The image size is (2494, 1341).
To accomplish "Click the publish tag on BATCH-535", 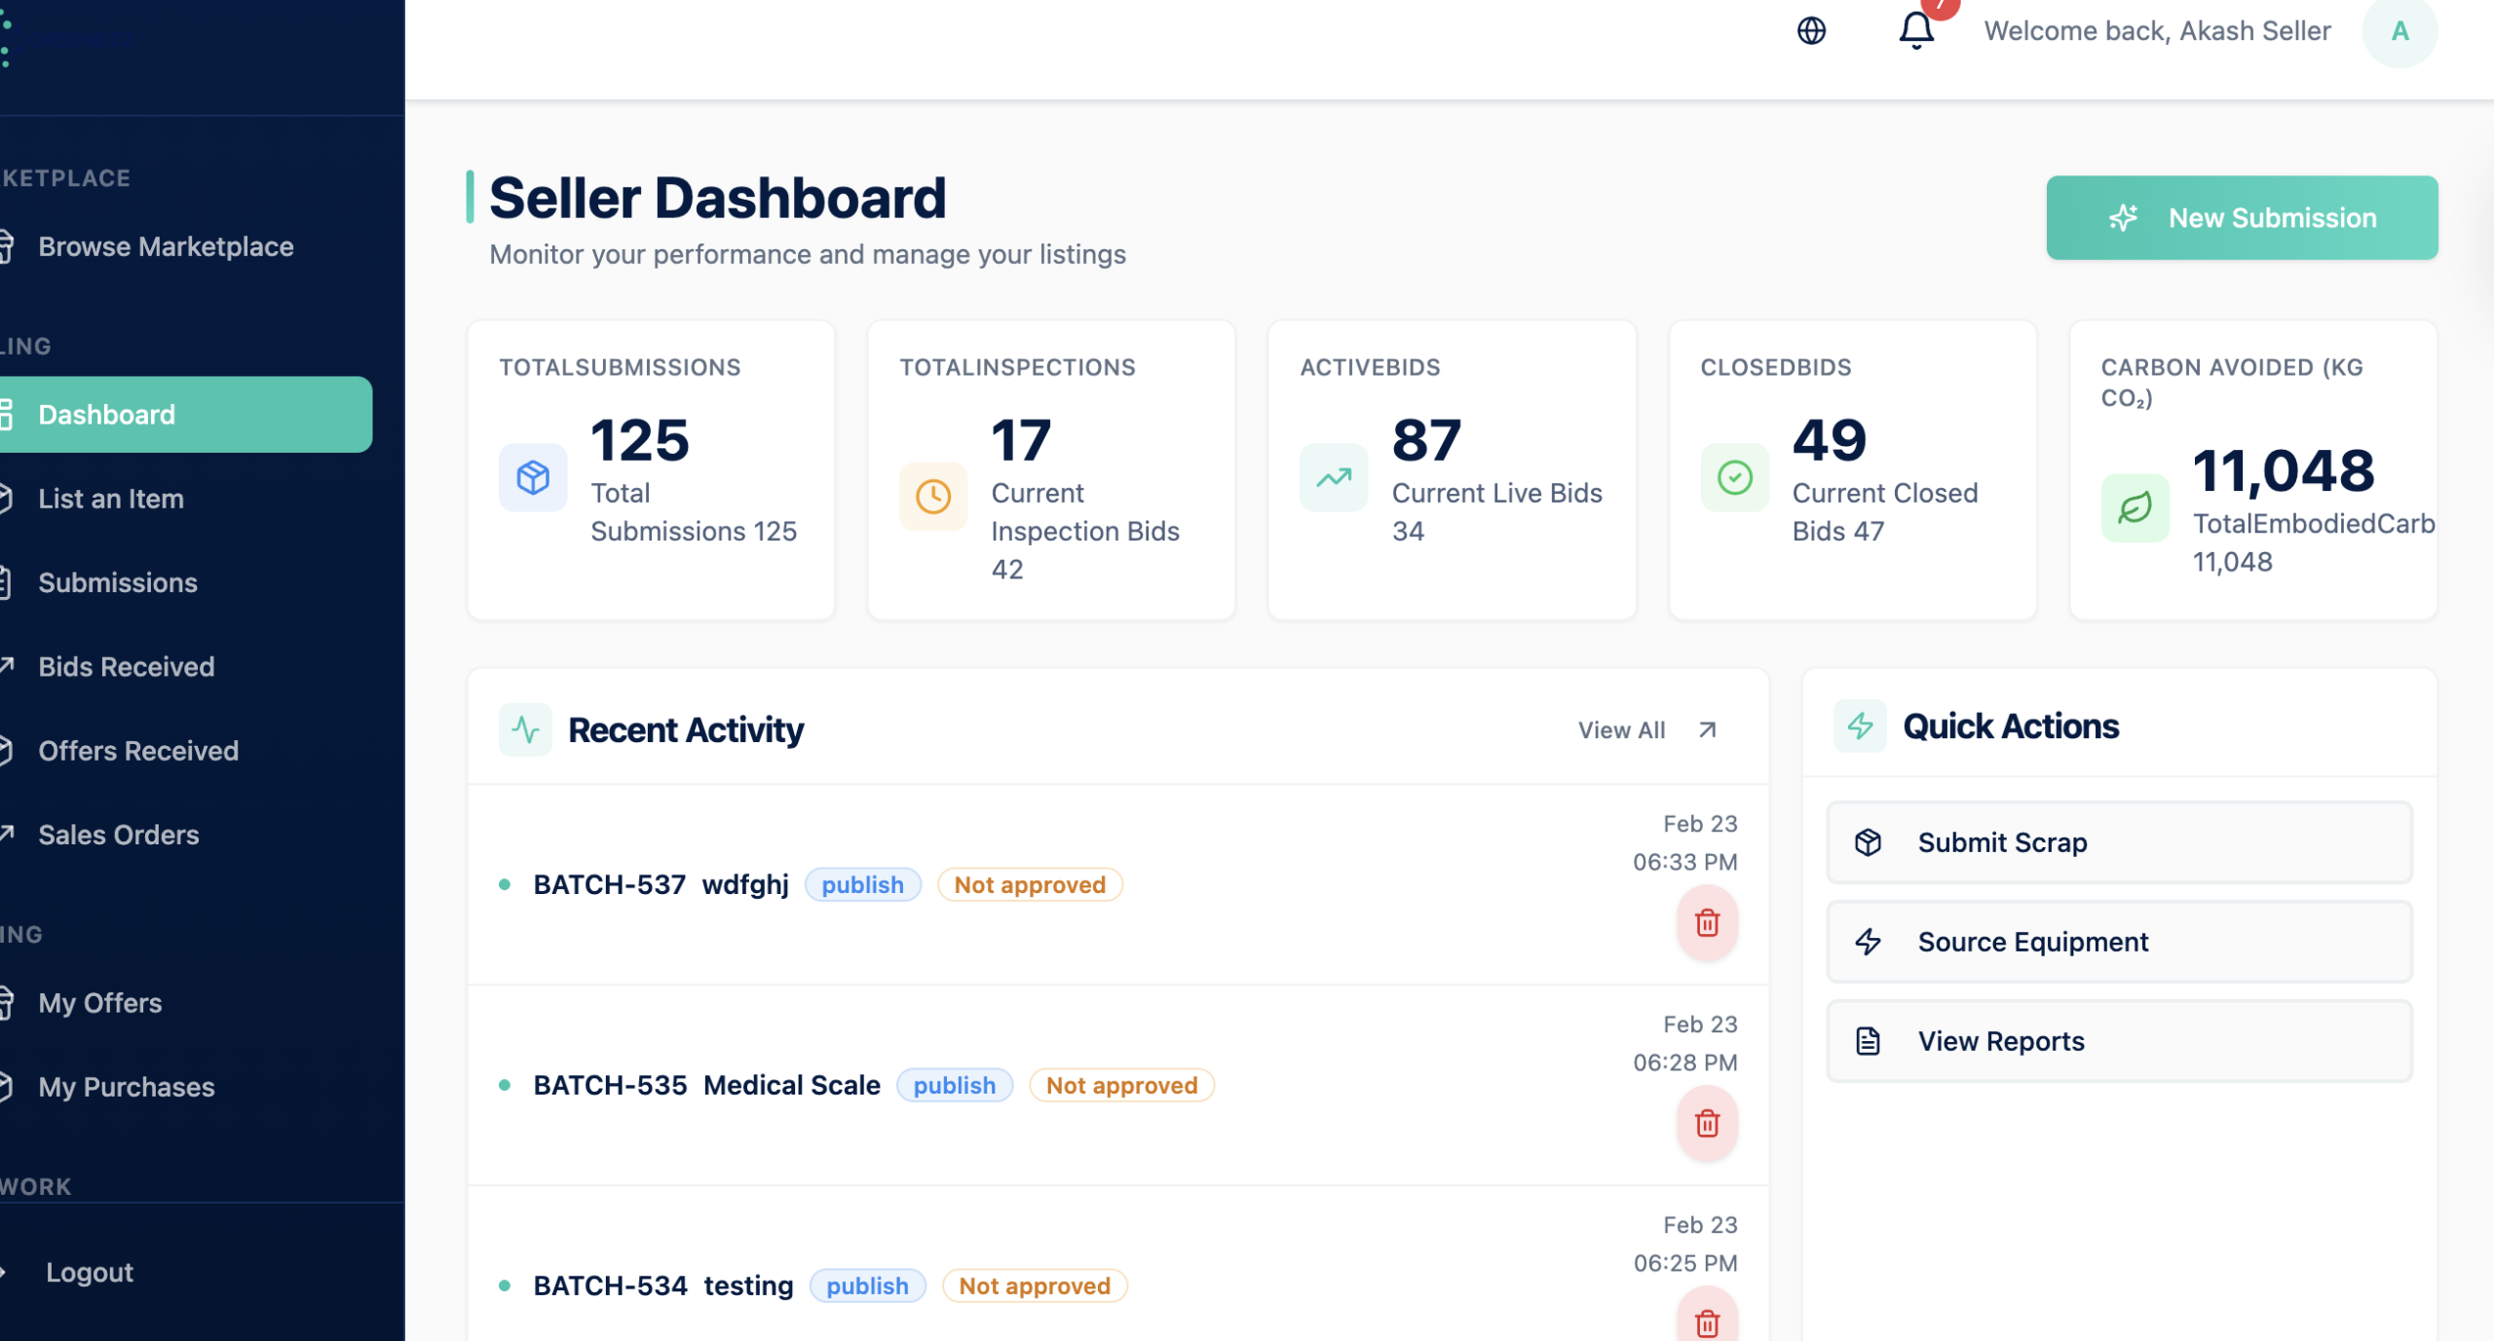I will tap(954, 1085).
